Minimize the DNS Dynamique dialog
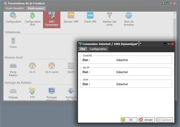The width and height of the screenshot is (180, 127). pyautogui.click(x=165, y=44)
